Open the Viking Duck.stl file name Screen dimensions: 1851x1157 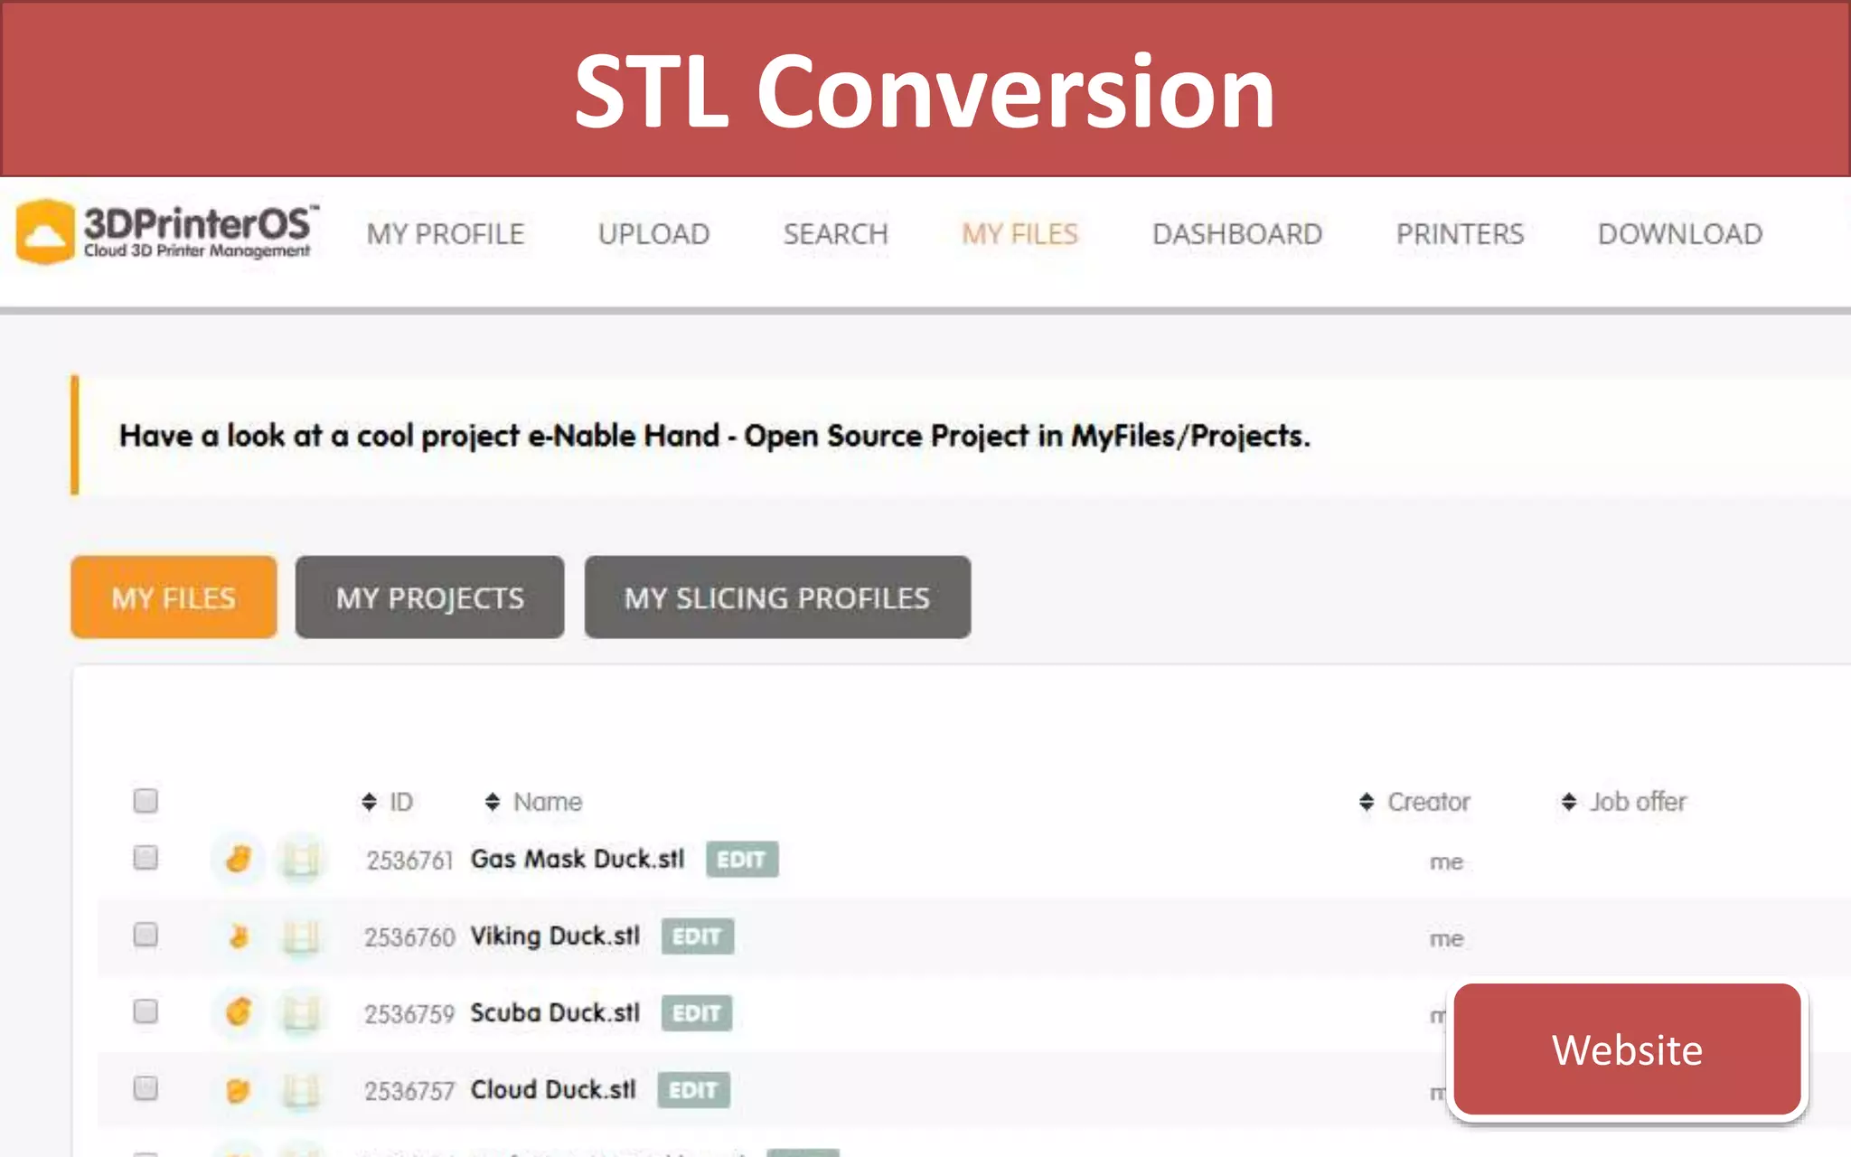555,936
